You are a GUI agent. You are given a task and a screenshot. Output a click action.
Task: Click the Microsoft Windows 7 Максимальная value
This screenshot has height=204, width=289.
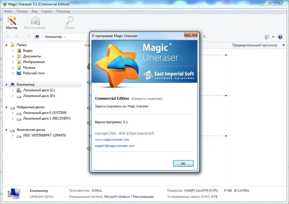click(x=129, y=197)
